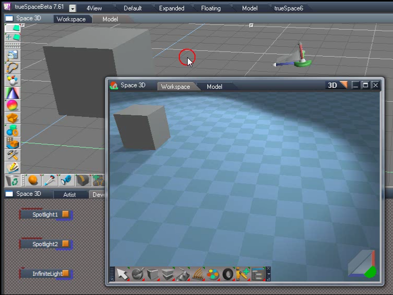Select the cone primitives lighting icon
Image resolution: width=393 pixels, height=295 pixels.
pos(12,93)
